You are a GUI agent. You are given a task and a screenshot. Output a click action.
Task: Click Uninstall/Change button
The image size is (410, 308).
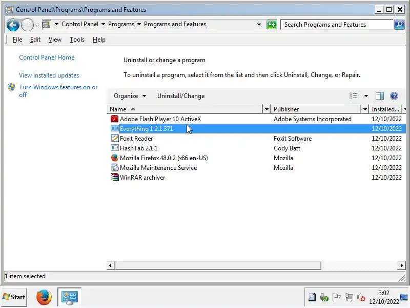pyautogui.click(x=181, y=96)
